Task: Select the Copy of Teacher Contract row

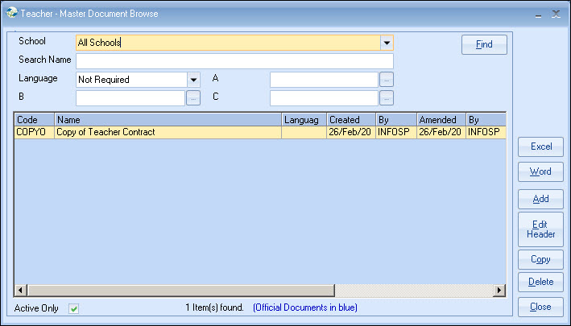Action: (168, 132)
